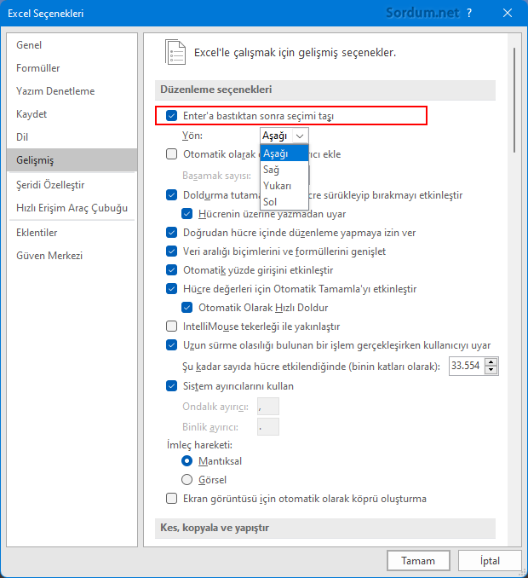Viewport: 528px width, 578px height.
Task: Enable Otomatik olarak ondalık ayırıcı ekle checkbox
Action: pos(171,154)
